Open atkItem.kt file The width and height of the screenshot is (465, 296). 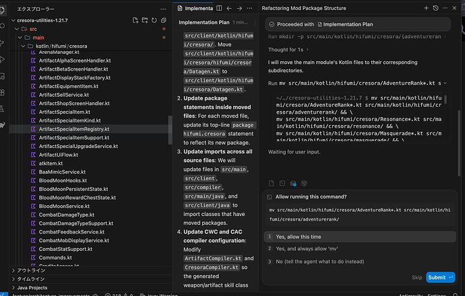tap(51, 163)
